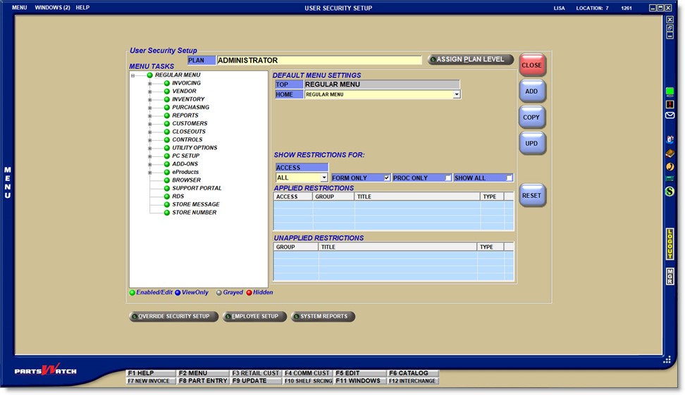This screenshot has height=395, width=685.
Task: Click the red CLOSE button
Action: [531, 65]
